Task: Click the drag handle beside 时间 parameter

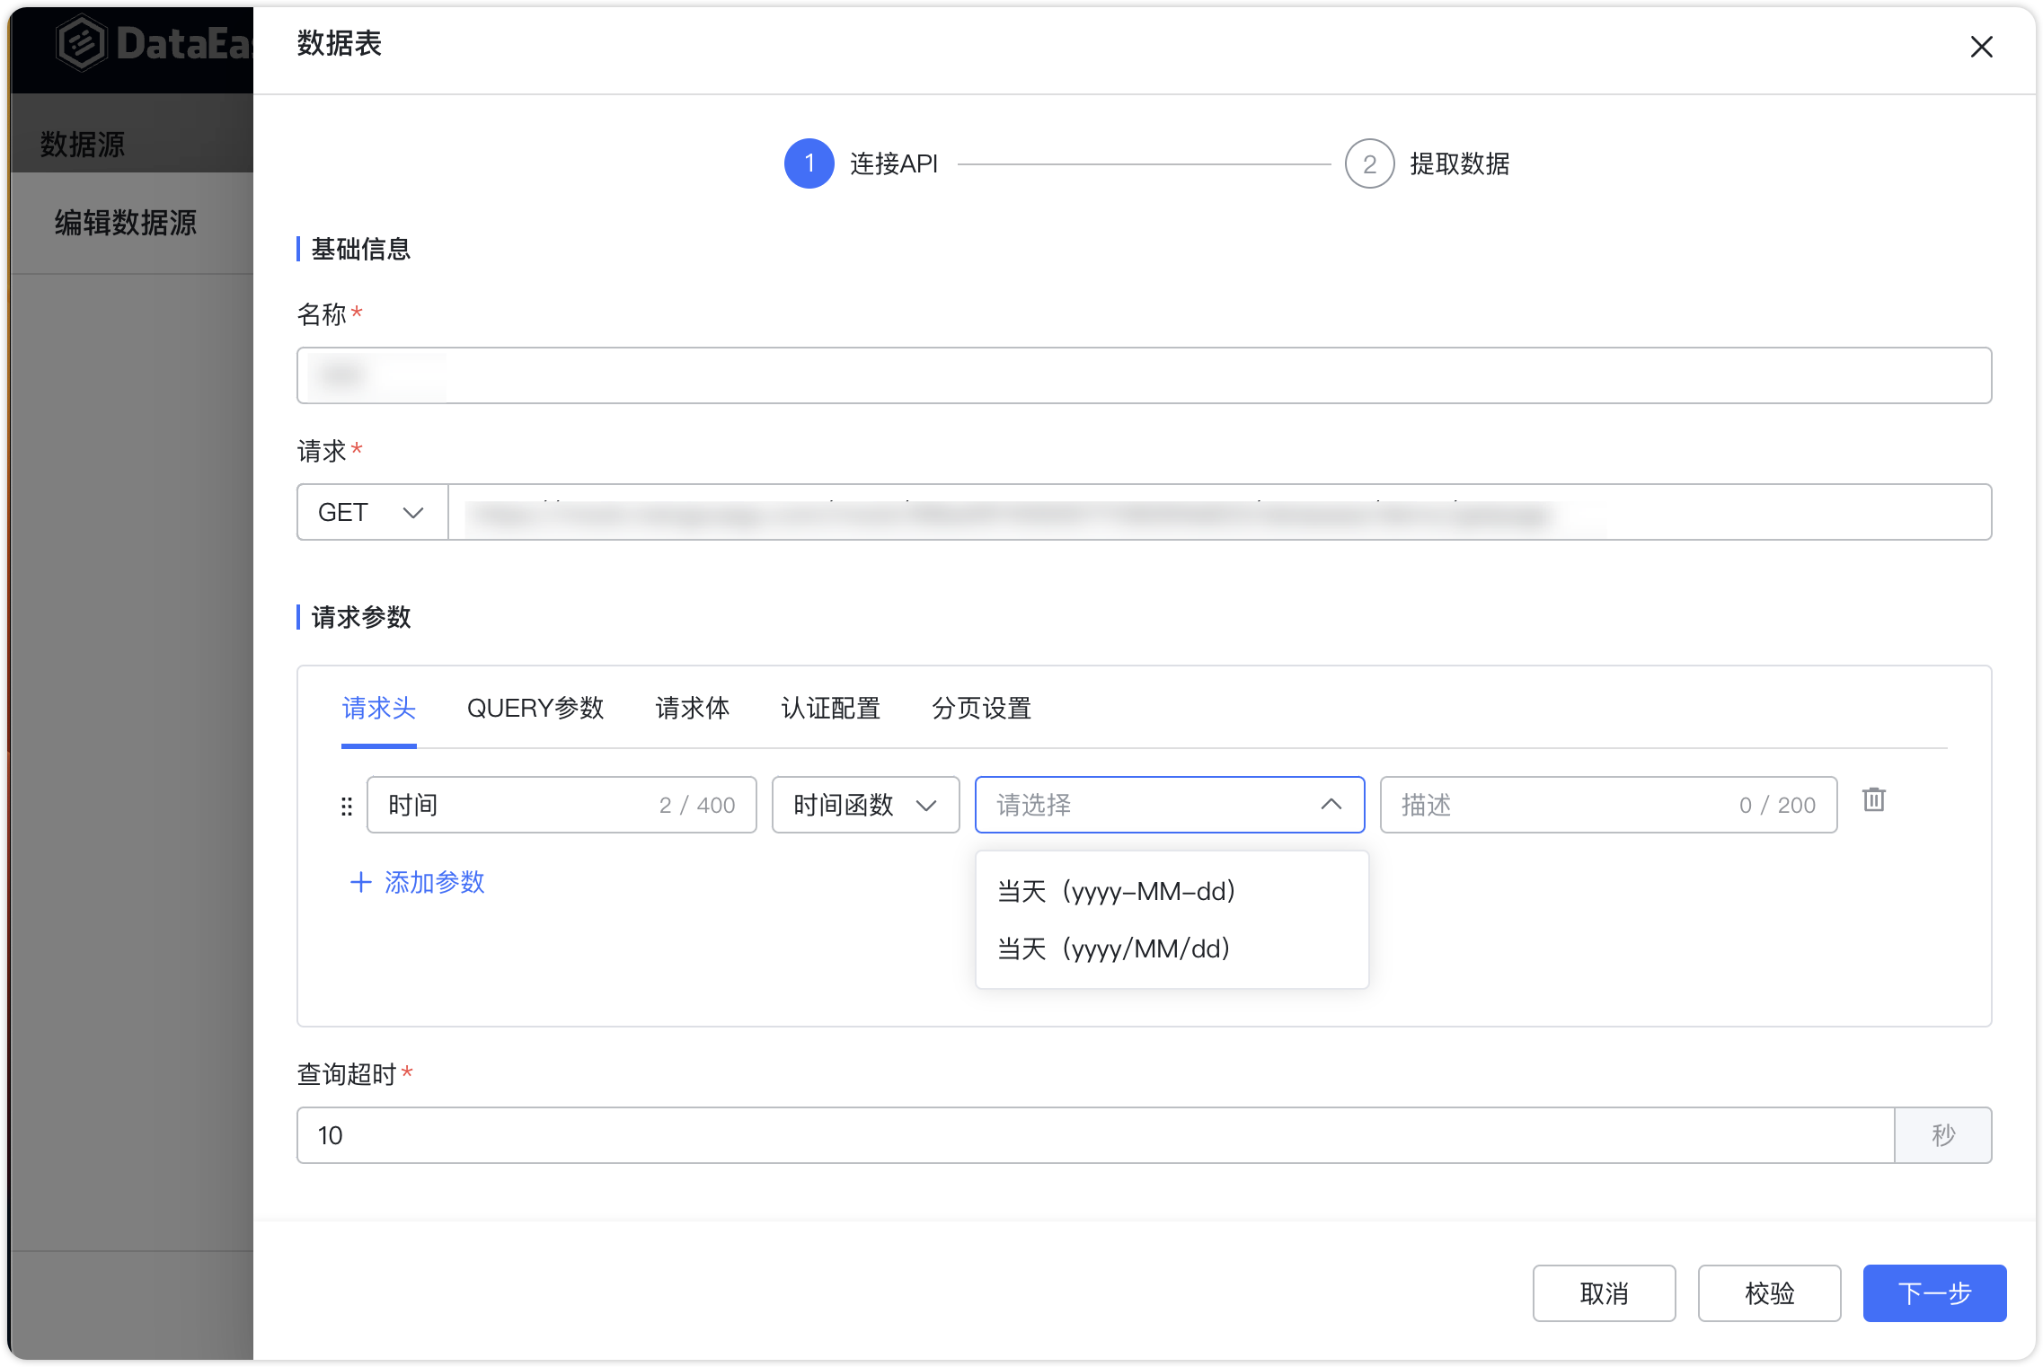Action: (x=347, y=806)
